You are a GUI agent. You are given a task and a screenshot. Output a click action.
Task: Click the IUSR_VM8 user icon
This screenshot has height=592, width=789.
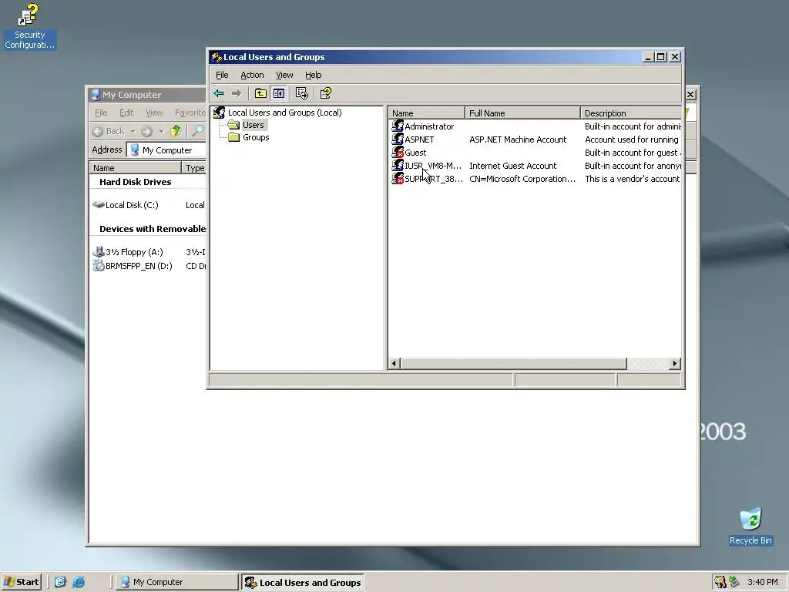point(398,165)
